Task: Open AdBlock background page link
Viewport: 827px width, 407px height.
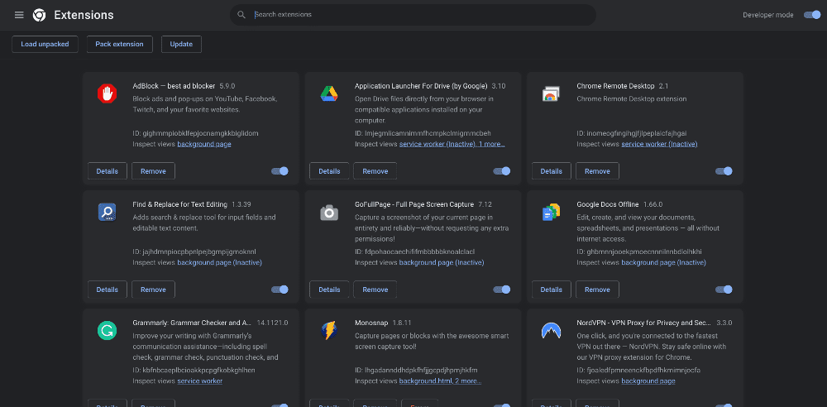Action: point(204,144)
